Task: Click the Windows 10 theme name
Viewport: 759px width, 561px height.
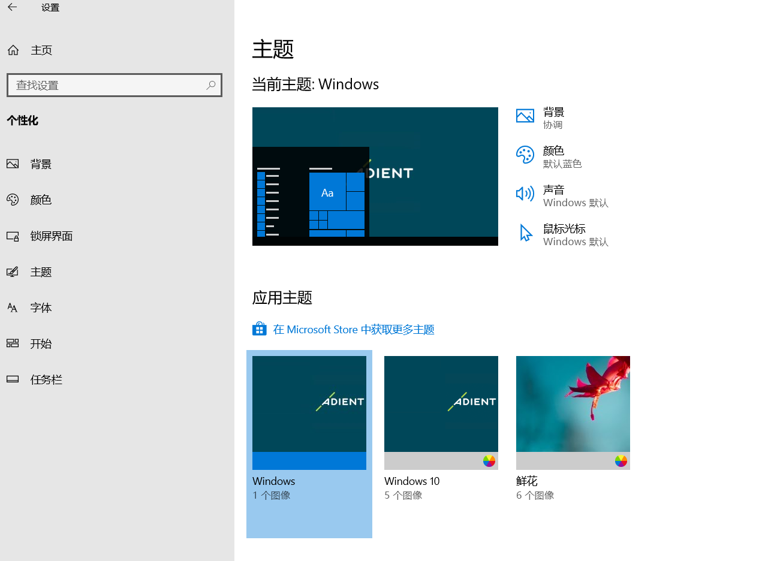Action: click(412, 481)
